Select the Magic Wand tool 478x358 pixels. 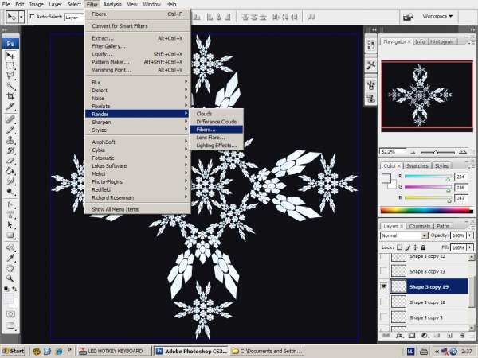(x=10, y=86)
